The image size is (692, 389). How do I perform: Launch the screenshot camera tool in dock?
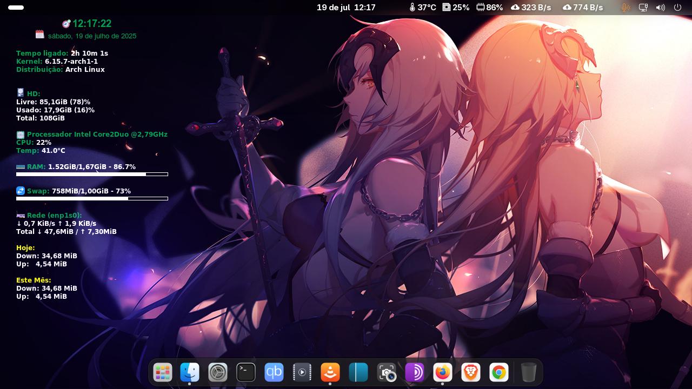coord(387,372)
